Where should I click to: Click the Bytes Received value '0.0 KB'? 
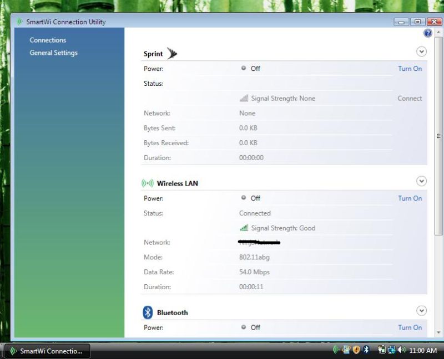tap(248, 143)
